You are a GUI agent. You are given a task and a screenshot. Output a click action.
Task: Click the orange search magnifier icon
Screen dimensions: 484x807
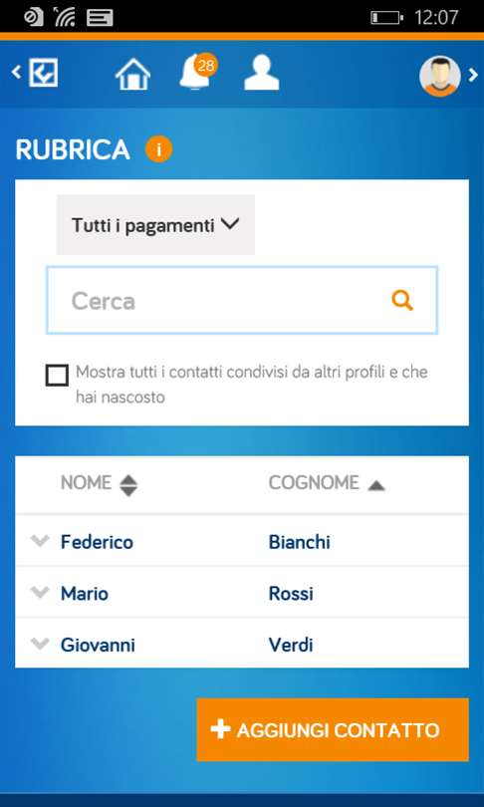(401, 300)
